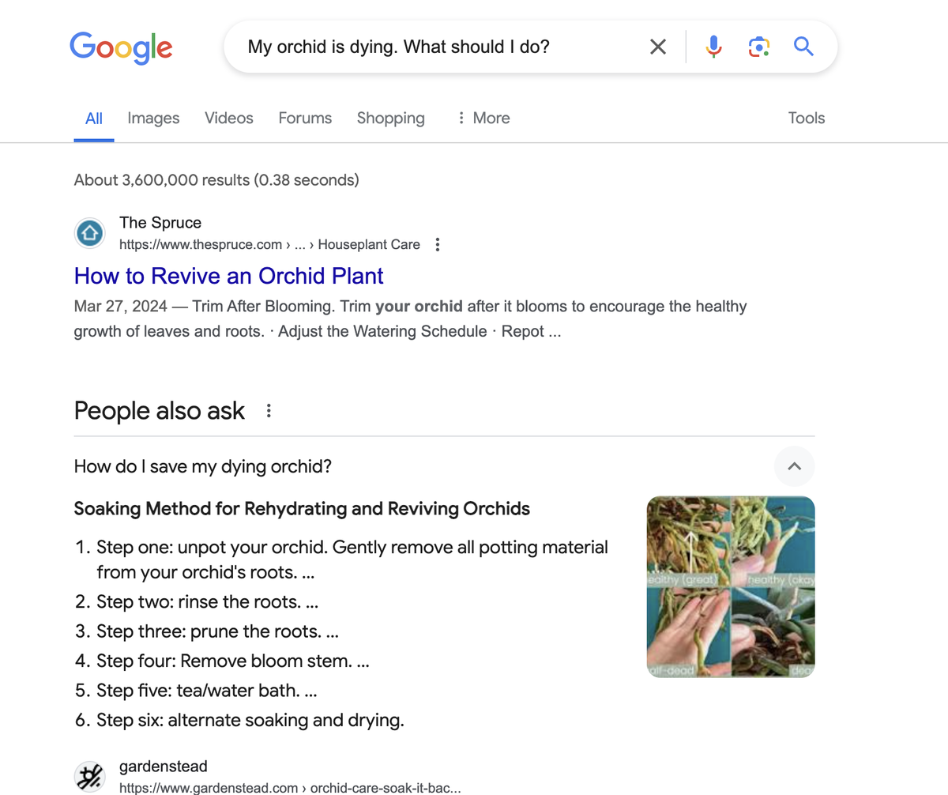This screenshot has height=795, width=948.
Task: Open Google homepage via the logo
Action: 121,47
